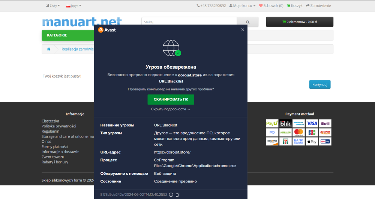Click the event ID 8178c5de242a timestamp text
The image size is (375, 199).
click(x=134, y=195)
